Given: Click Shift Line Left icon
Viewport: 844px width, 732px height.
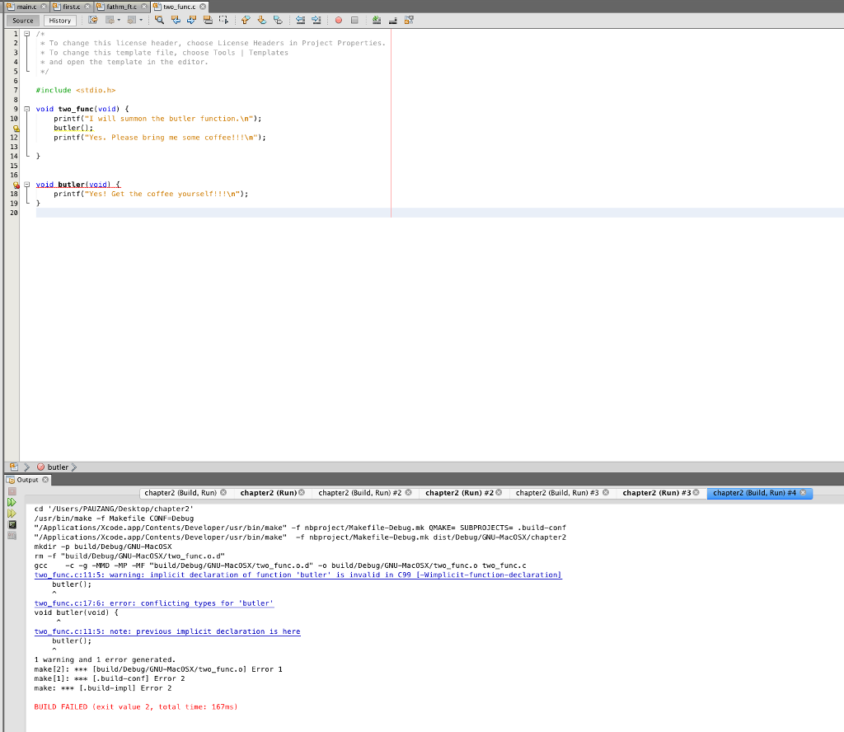Looking at the screenshot, I should point(300,20).
